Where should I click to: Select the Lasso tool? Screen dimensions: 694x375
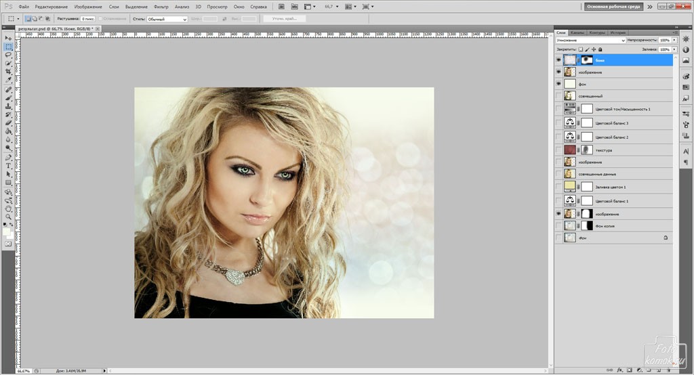pos(8,55)
